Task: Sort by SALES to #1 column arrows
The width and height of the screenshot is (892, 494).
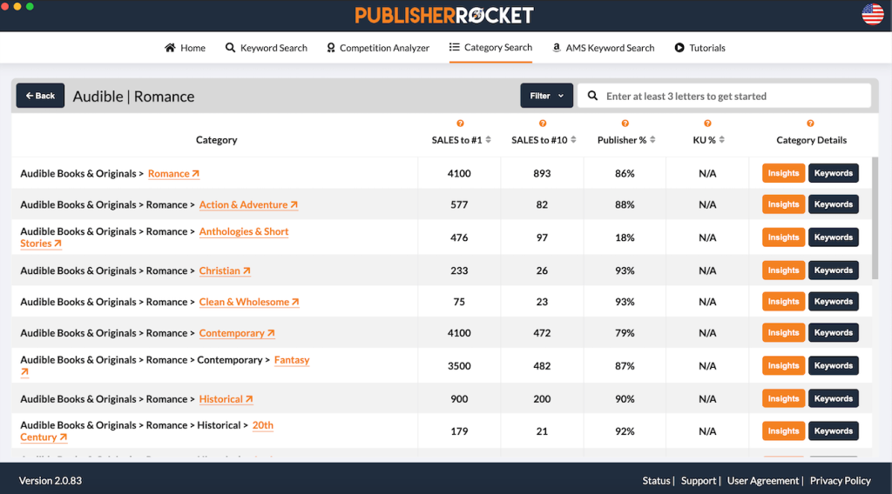Action: coord(488,140)
